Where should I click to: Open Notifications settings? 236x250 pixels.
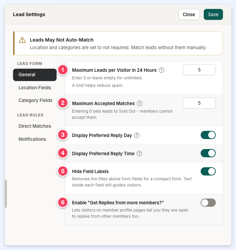point(32,139)
